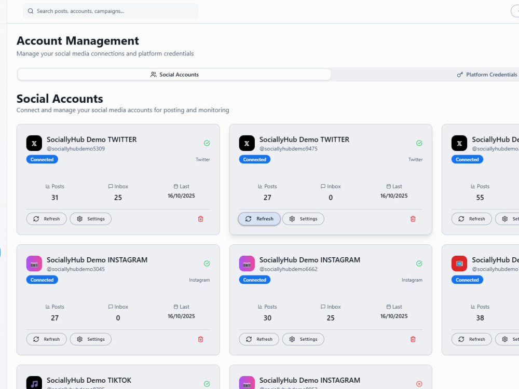
Task: Refresh the @sociallyhubdemo9475 Twitter account
Action: [259, 219]
